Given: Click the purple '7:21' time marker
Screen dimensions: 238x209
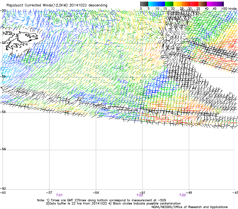Looking at the screenshot, I should (59, 195).
